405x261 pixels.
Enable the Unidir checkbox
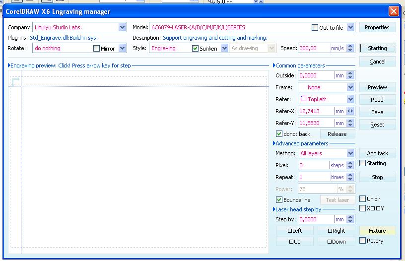click(x=363, y=198)
